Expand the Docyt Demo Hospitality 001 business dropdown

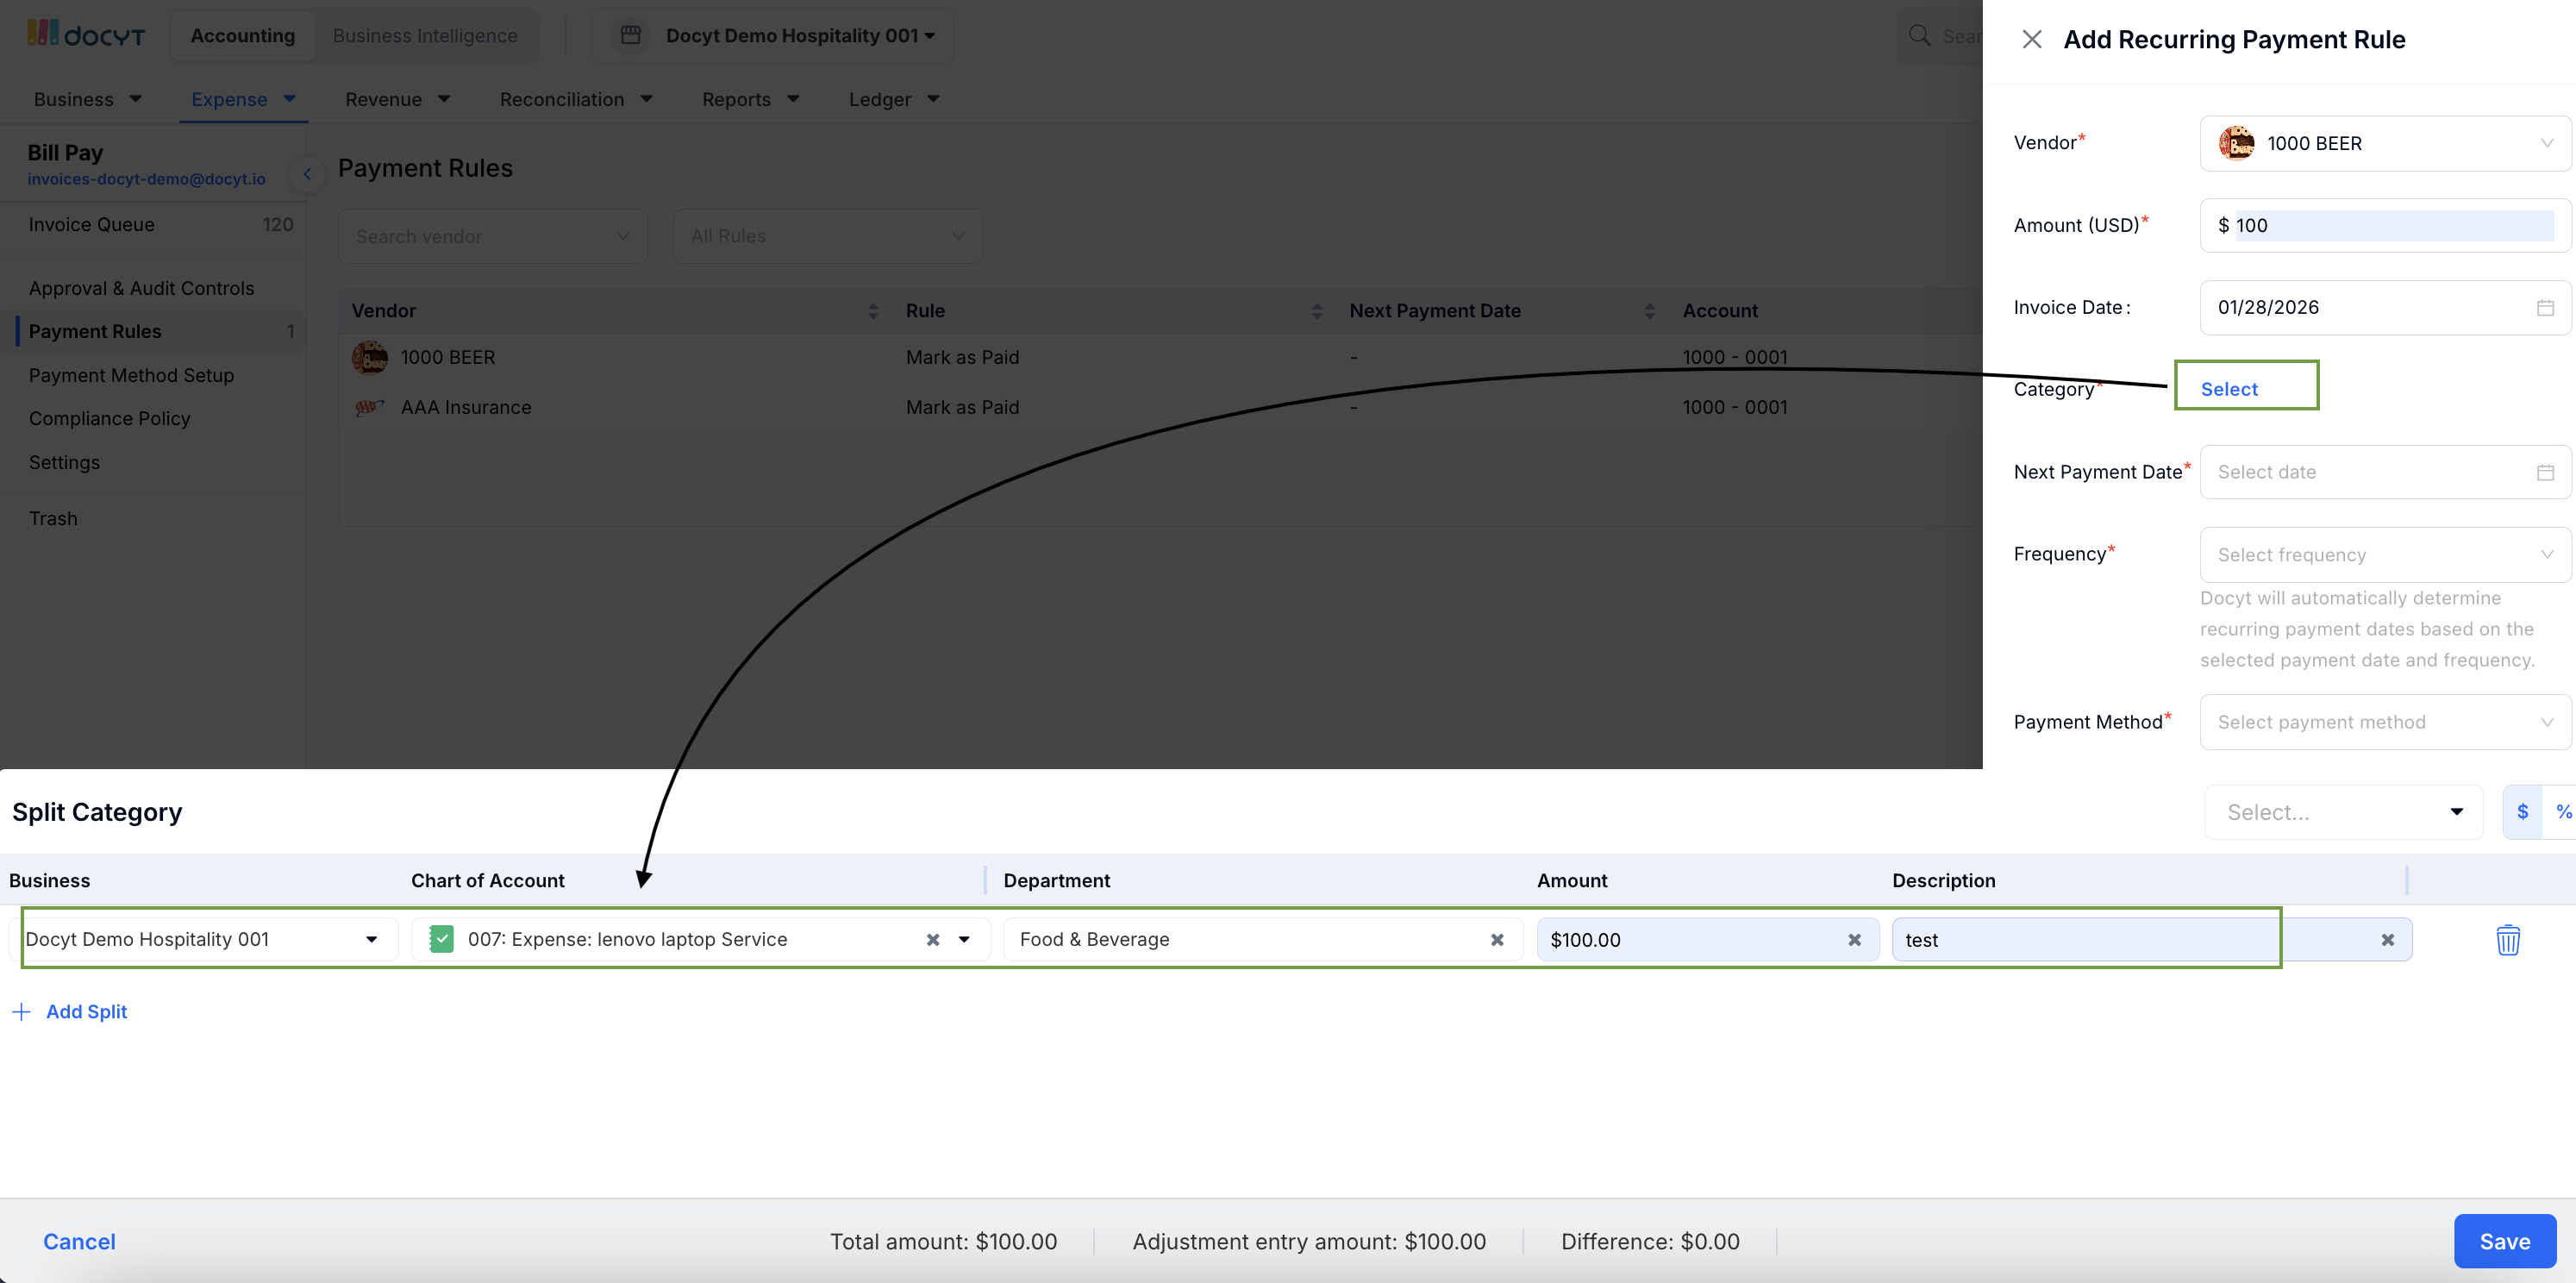(x=371, y=939)
